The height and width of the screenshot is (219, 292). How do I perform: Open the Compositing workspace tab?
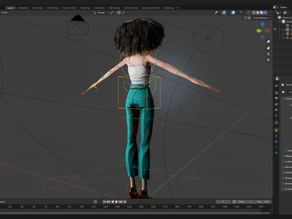[131, 8]
